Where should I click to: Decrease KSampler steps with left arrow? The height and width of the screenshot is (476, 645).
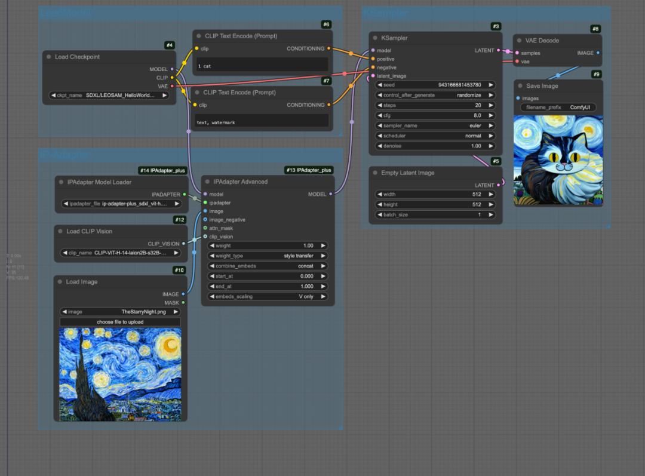point(380,105)
